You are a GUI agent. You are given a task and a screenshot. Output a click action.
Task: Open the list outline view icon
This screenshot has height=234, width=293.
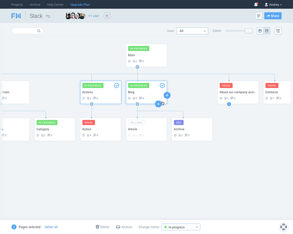[x=278, y=31]
